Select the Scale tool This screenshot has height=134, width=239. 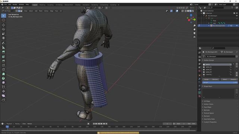pos(3,34)
